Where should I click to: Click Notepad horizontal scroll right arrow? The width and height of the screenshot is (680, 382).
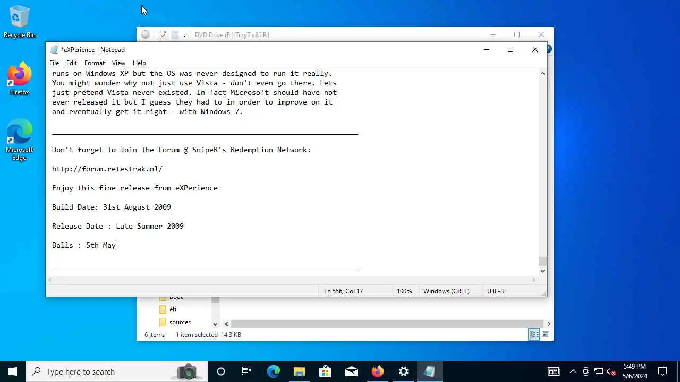coord(533,280)
